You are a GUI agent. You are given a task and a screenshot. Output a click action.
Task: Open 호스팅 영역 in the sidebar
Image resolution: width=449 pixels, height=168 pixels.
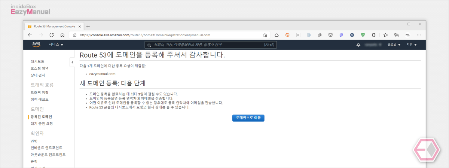40,68
